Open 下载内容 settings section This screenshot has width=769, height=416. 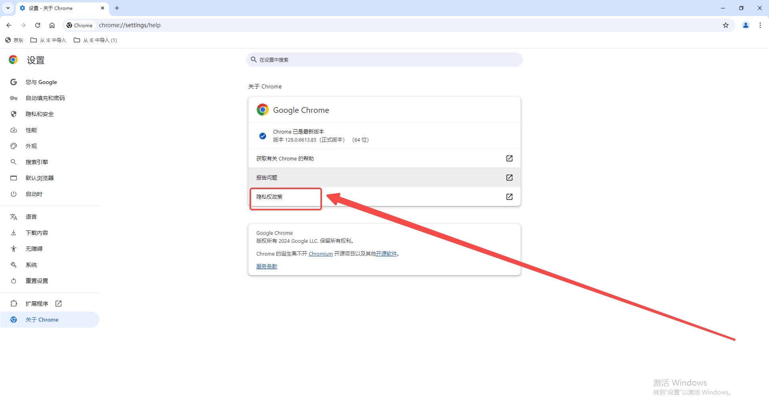point(50,233)
